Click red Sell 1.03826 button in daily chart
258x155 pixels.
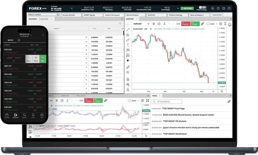185,24
